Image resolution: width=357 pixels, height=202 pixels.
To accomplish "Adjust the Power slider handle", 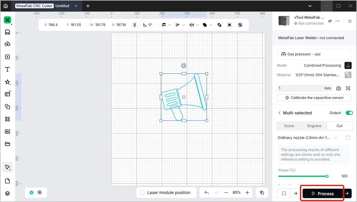I will pos(327,176).
